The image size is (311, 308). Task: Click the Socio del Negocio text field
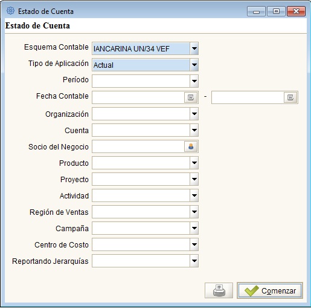[x=138, y=146]
